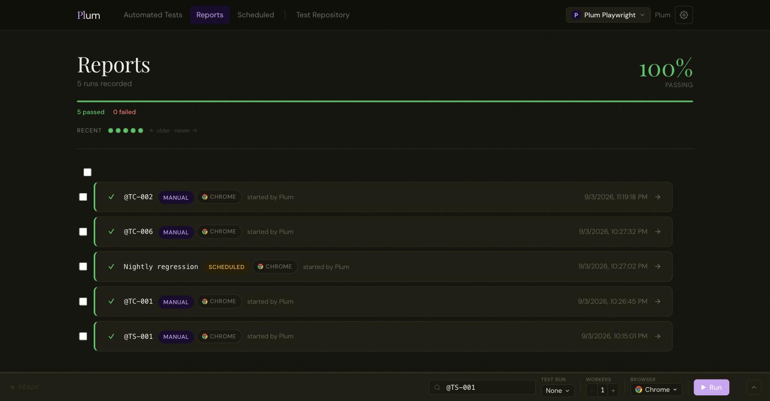
Task: Open the Plum Playwright project dropdown
Action: coord(608,15)
